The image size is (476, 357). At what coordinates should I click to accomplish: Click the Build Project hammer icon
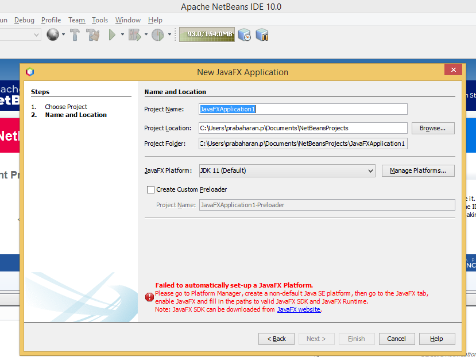coord(75,34)
